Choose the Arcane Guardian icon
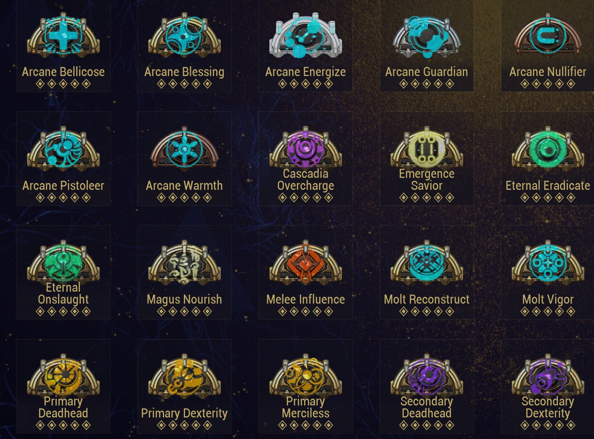Screen dimensions: 594x439 [x=427, y=36]
